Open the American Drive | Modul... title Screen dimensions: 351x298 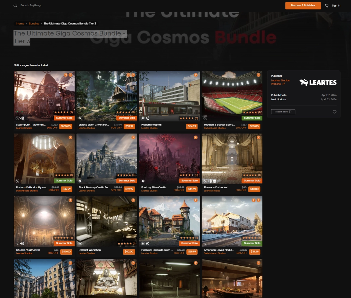219,250
